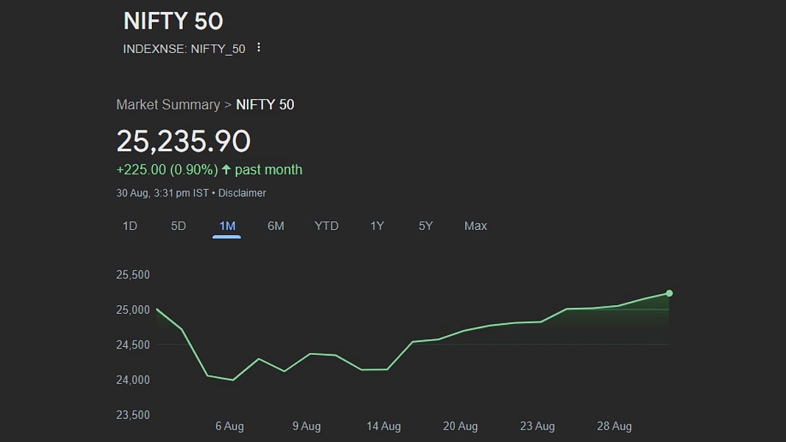This screenshot has height=442, width=786.
Task: View the 5Y chart range
Action: point(426,226)
